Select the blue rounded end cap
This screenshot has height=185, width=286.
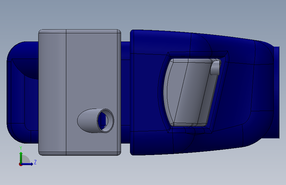(22, 92)
